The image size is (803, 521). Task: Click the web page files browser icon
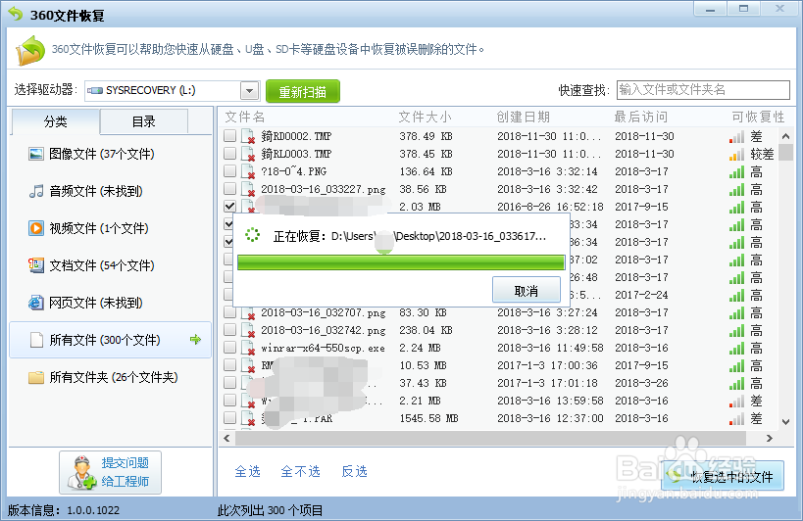point(36,303)
